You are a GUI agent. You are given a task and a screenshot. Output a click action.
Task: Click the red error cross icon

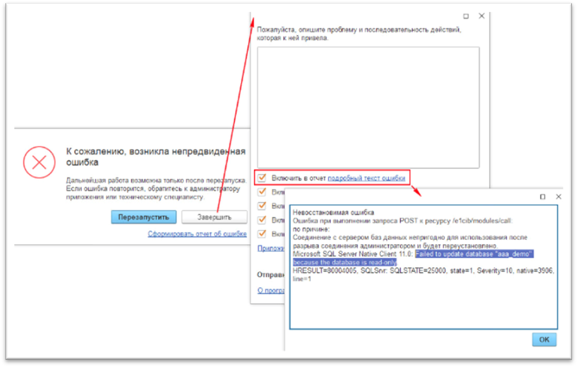(x=39, y=162)
